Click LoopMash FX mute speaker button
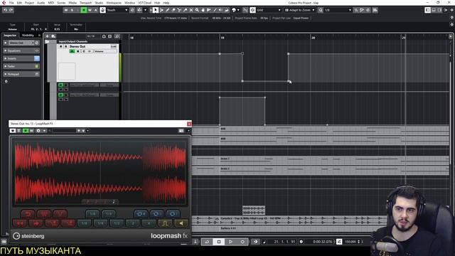 181,223
